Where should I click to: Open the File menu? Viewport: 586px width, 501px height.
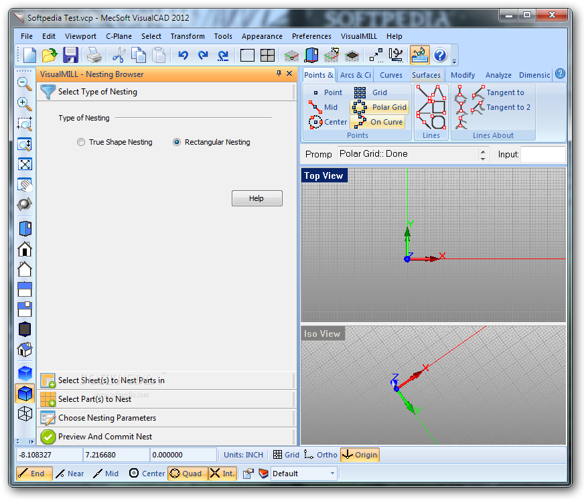point(27,36)
